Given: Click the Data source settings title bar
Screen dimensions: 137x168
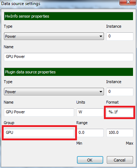Looking at the screenshot, I should pos(60,4).
